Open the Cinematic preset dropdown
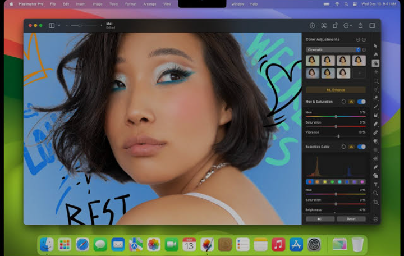 333,50
